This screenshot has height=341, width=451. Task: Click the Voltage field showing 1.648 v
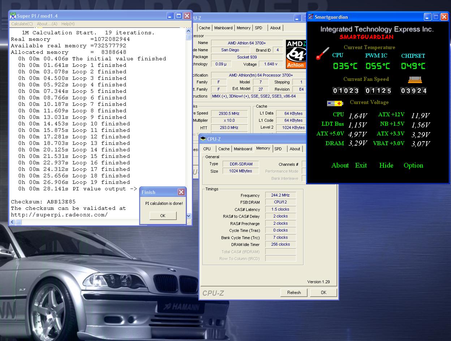[271, 64]
